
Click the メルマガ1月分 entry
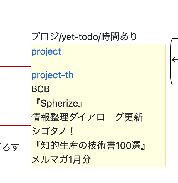[x=61, y=159]
